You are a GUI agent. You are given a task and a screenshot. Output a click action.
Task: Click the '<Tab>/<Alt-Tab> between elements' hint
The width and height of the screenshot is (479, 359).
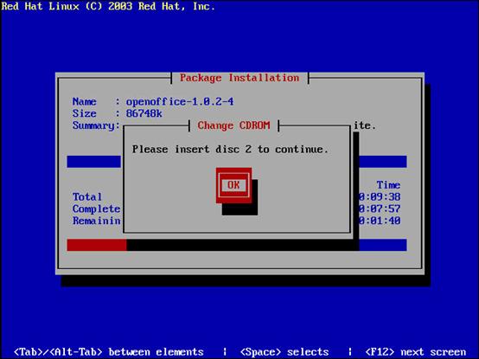pyautogui.click(x=109, y=352)
